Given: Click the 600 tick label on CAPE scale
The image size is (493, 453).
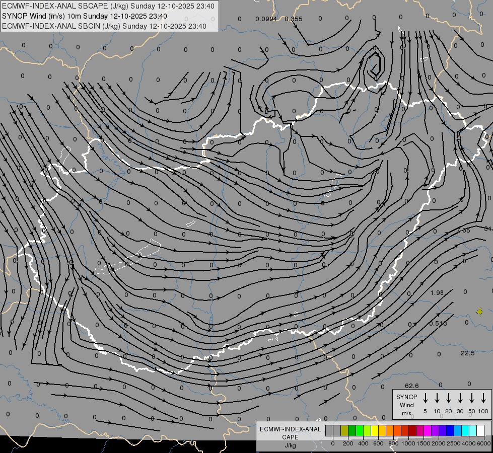Looking at the screenshot, I should tap(378, 443).
